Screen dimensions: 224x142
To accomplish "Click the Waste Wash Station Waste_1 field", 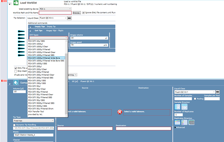I will (33, 135).
